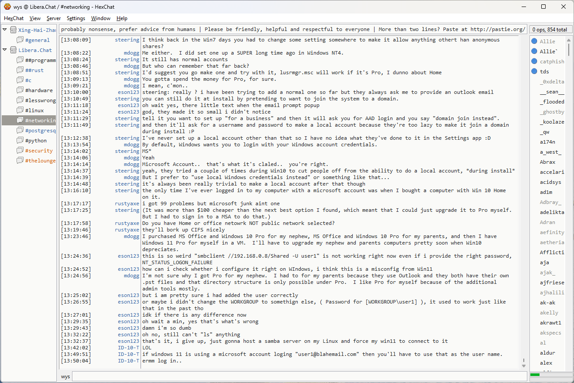Select the #general channel icon
This screenshot has width=574, height=383.
pyautogui.click(x=20, y=40)
